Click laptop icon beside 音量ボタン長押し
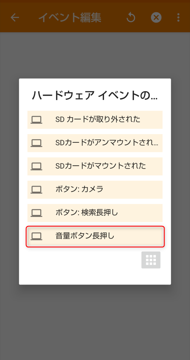Image resolution: width=190 pixels, height=360 pixels. tap(36, 236)
